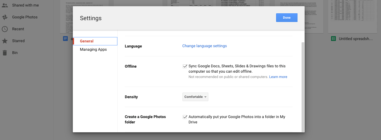This screenshot has height=140, width=381.
Task: Click the Untitled spreadsheet thumbnail preview
Action: 355,16
